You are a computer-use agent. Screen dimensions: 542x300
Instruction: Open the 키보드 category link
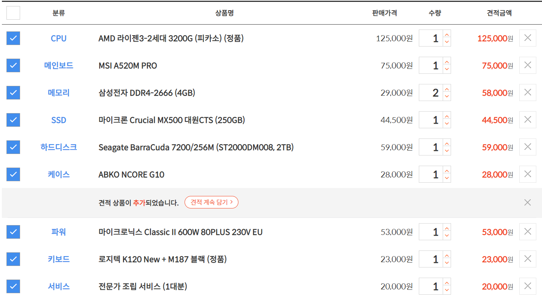click(59, 259)
